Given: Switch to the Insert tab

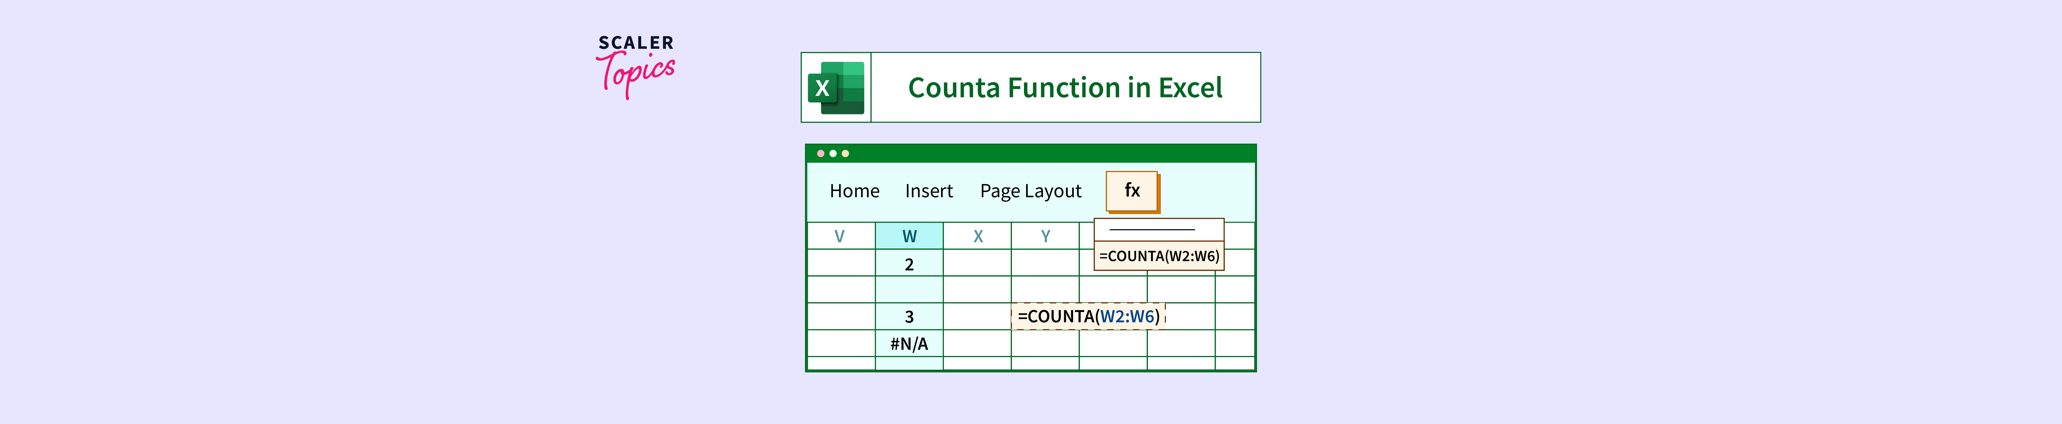Looking at the screenshot, I should pyautogui.click(x=928, y=191).
